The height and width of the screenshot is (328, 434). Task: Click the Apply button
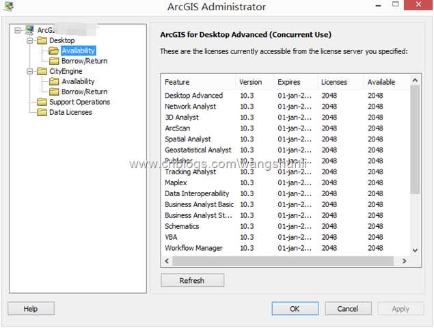click(x=401, y=309)
